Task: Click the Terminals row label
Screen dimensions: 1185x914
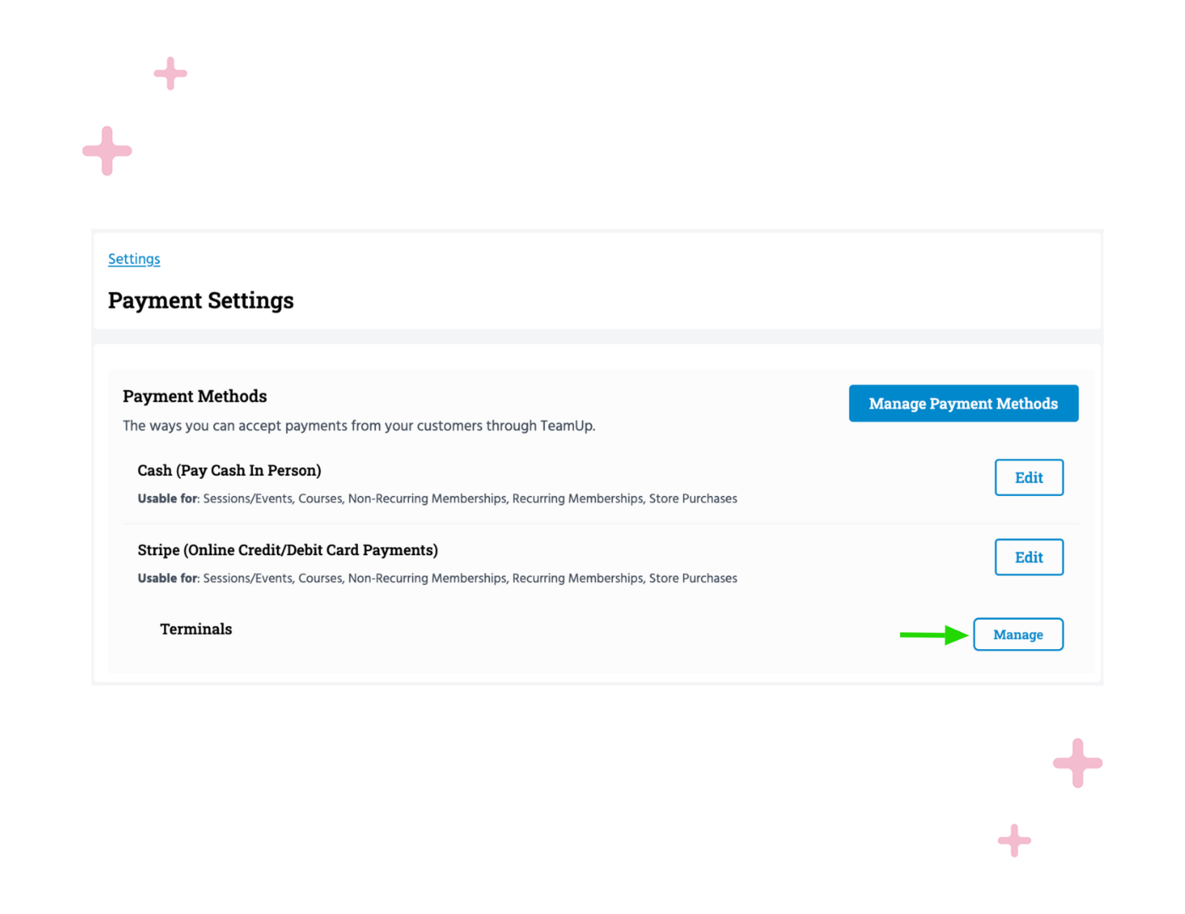Action: [196, 629]
